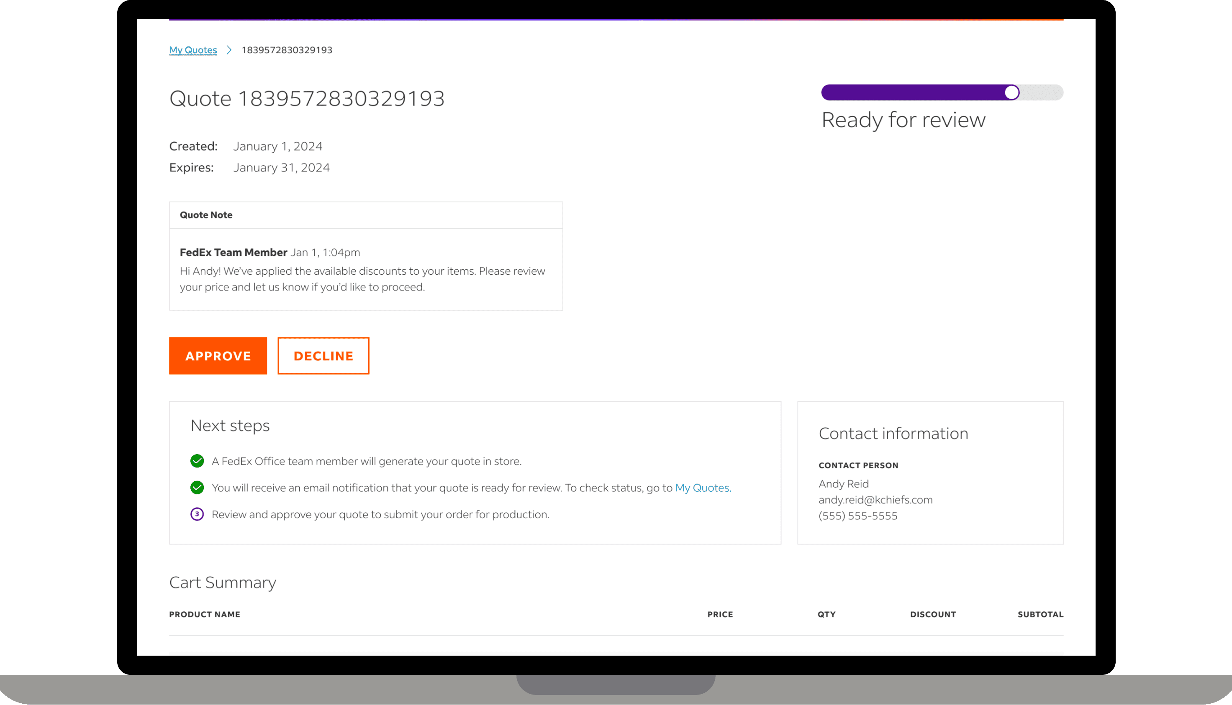Click the white progress bar handle
The width and height of the screenshot is (1232, 705).
pos(1011,92)
